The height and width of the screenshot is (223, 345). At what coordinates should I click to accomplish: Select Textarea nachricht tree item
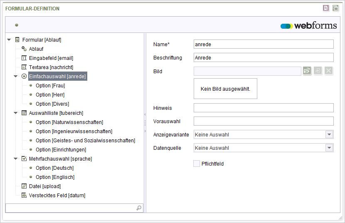[51, 67]
